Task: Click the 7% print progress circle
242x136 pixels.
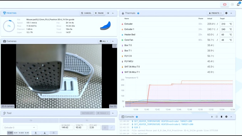Action: pos(9,26)
